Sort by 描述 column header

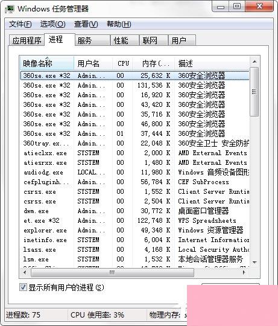pyautogui.click(x=212, y=63)
